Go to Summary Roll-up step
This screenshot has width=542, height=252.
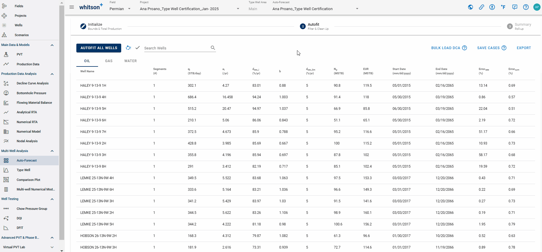pos(519,26)
